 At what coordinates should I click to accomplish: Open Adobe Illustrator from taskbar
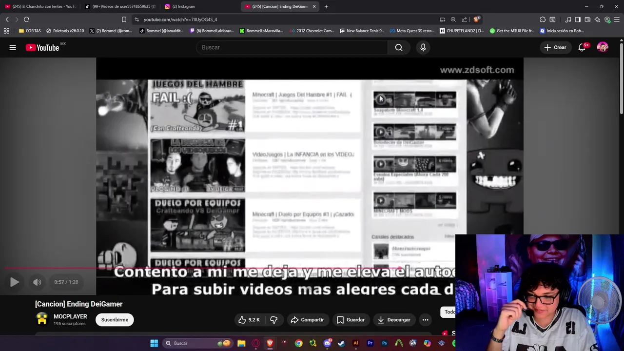coord(356,343)
